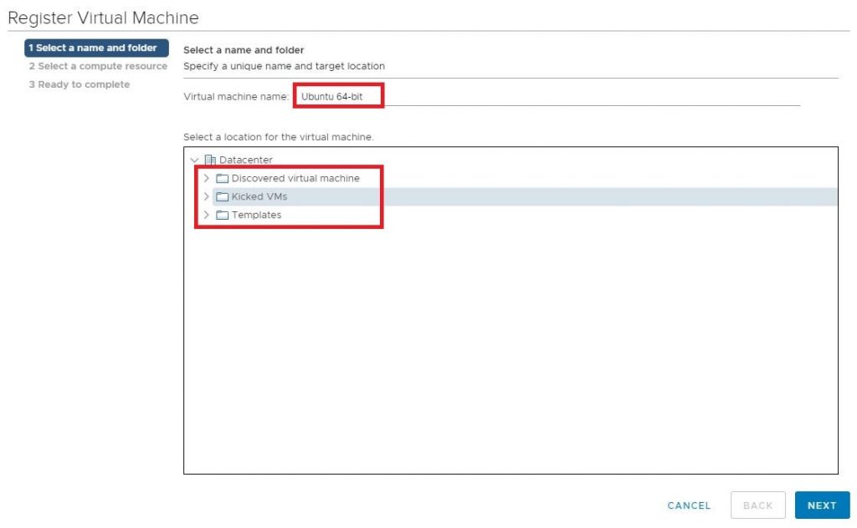Expand the Templates folder chevron
The width and height of the screenshot is (857, 528).
pyautogui.click(x=207, y=216)
